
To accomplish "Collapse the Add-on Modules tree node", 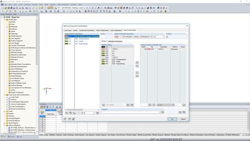I will [5, 125].
